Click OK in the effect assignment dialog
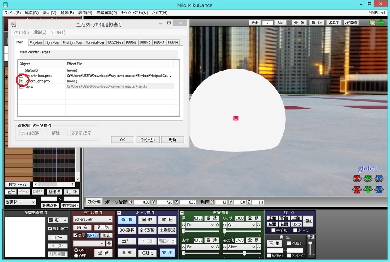The height and width of the screenshot is (262, 390). [123, 140]
